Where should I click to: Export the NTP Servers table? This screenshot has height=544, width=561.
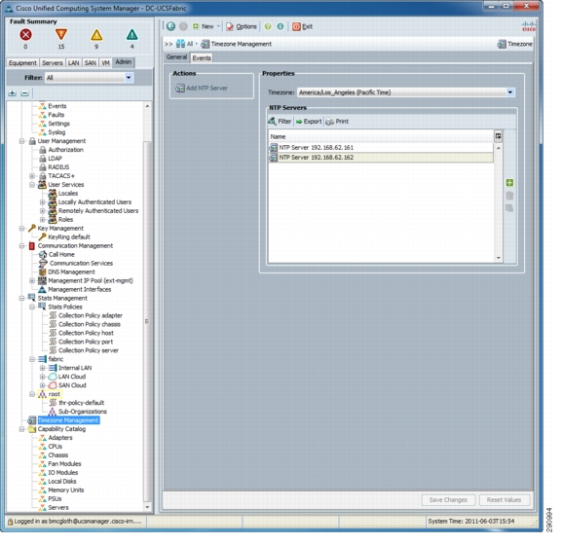[x=309, y=122]
